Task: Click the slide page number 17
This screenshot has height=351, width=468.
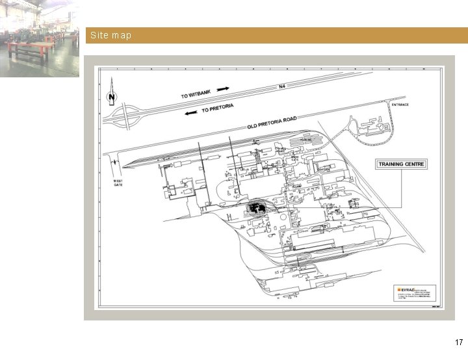Action: pyautogui.click(x=459, y=342)
